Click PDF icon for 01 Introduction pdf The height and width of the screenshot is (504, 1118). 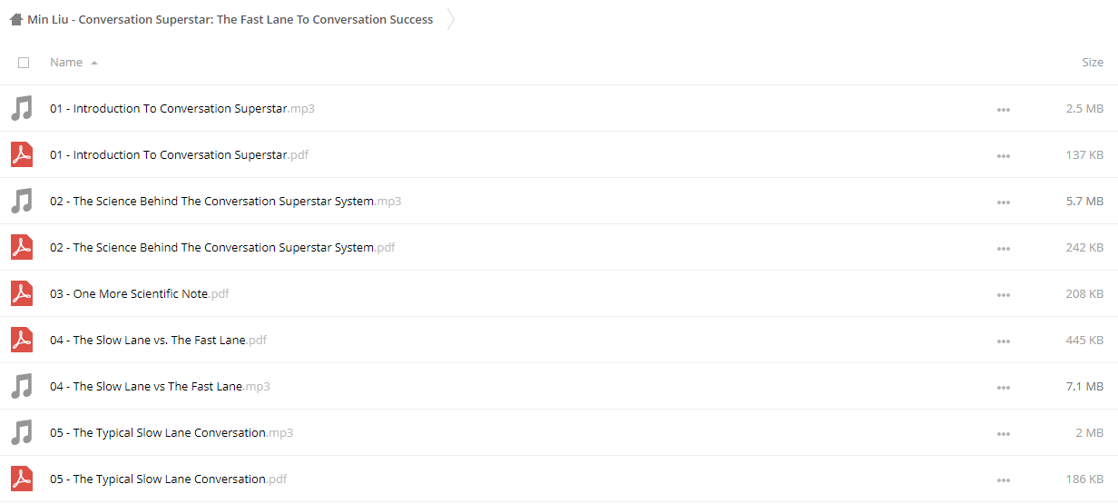click(x=22, y=155)
